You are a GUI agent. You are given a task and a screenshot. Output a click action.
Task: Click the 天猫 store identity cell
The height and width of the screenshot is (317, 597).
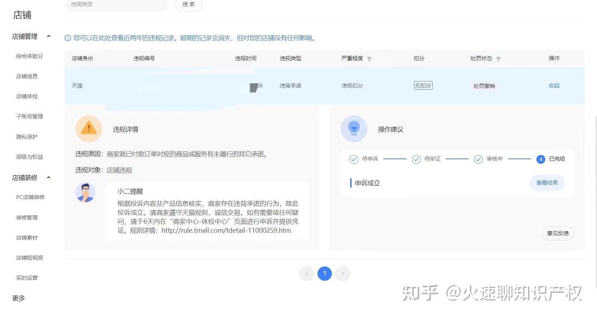point(77,86)
